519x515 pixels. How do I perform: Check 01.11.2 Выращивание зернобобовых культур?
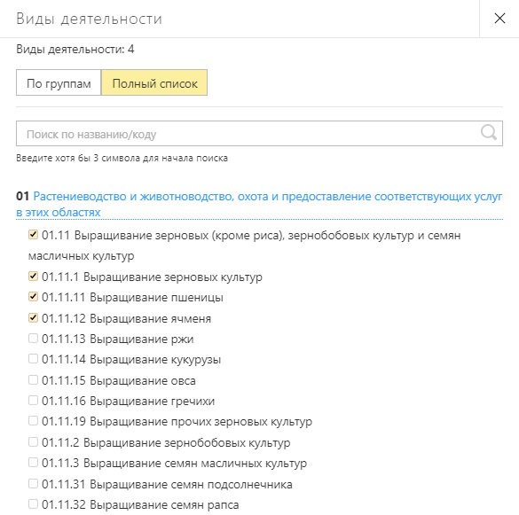point(33,442)
